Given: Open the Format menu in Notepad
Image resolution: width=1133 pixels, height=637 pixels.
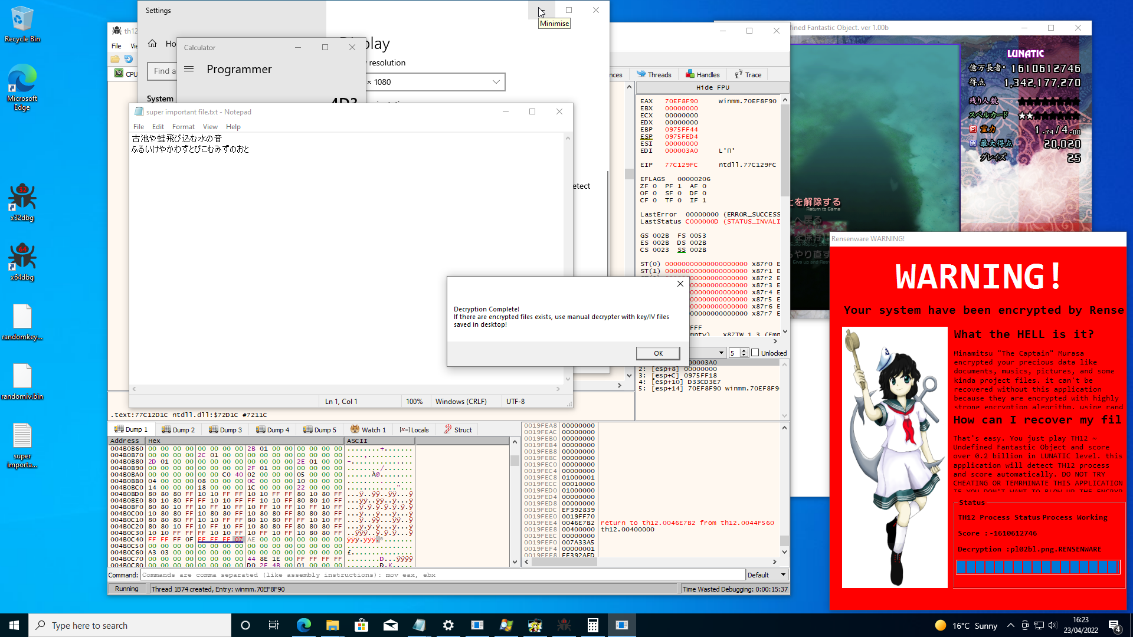Looking at the screenshot, I should pos(183,126).
